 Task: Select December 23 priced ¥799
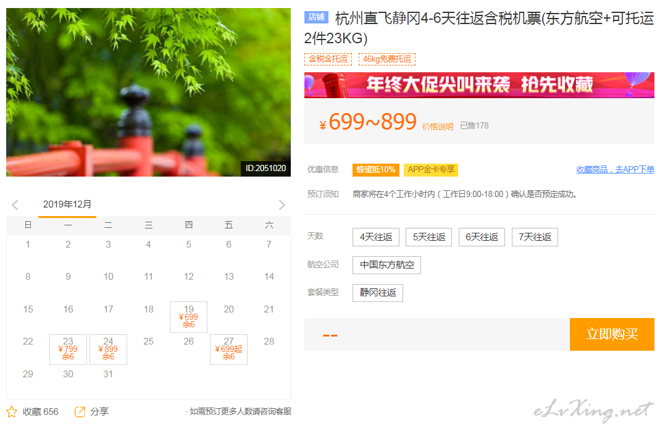68,349
